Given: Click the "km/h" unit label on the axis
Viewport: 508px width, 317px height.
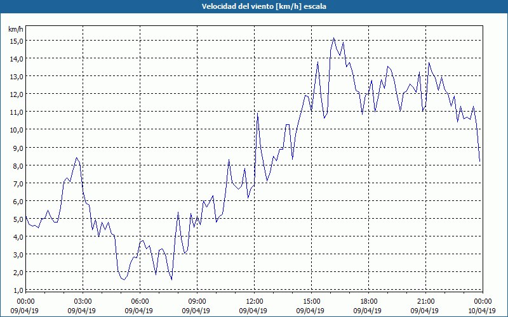Looking at the screenshot, I should [x=16, y=29].
